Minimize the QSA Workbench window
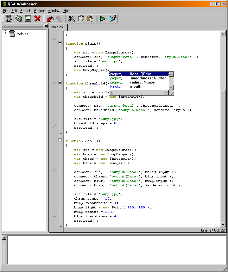Image resolution: width=228 pixels, height=272 pixels. 213,4
